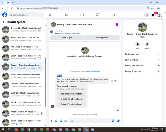Open Queenie conversation in list
The image size is (166, 132).
(23, 85)
